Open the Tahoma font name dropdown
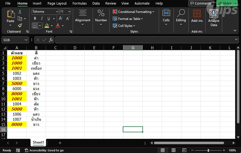This screenshot has height=153, width=241. click(57, 12)
